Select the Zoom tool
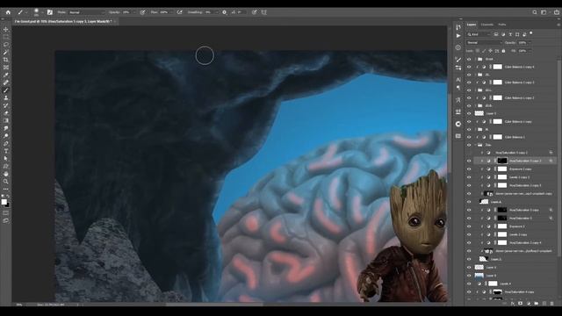The width and height of the screenshot is (562, 316). click(x=6, y=182)
